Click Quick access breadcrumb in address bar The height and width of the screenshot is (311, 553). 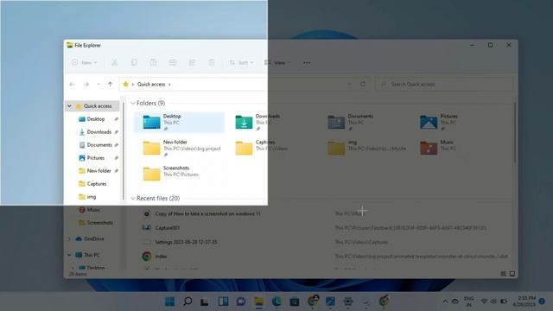[151, 85]
